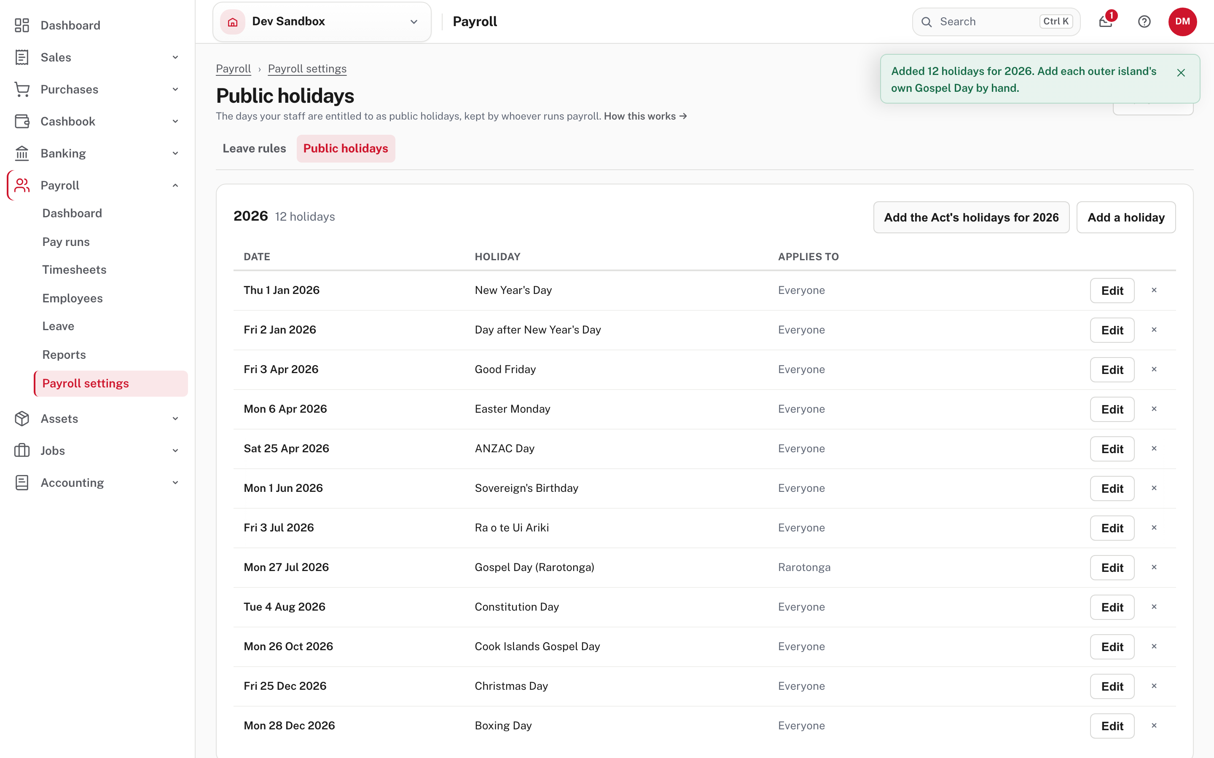Click the Add a holiday button
Screen dimensions: 1214x758
[1126, 218]
